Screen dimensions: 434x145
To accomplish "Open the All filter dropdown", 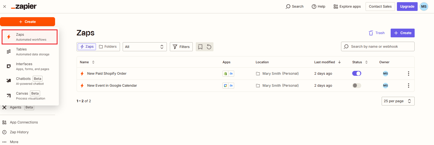I will pyautogui.click(x=144, y=47).
